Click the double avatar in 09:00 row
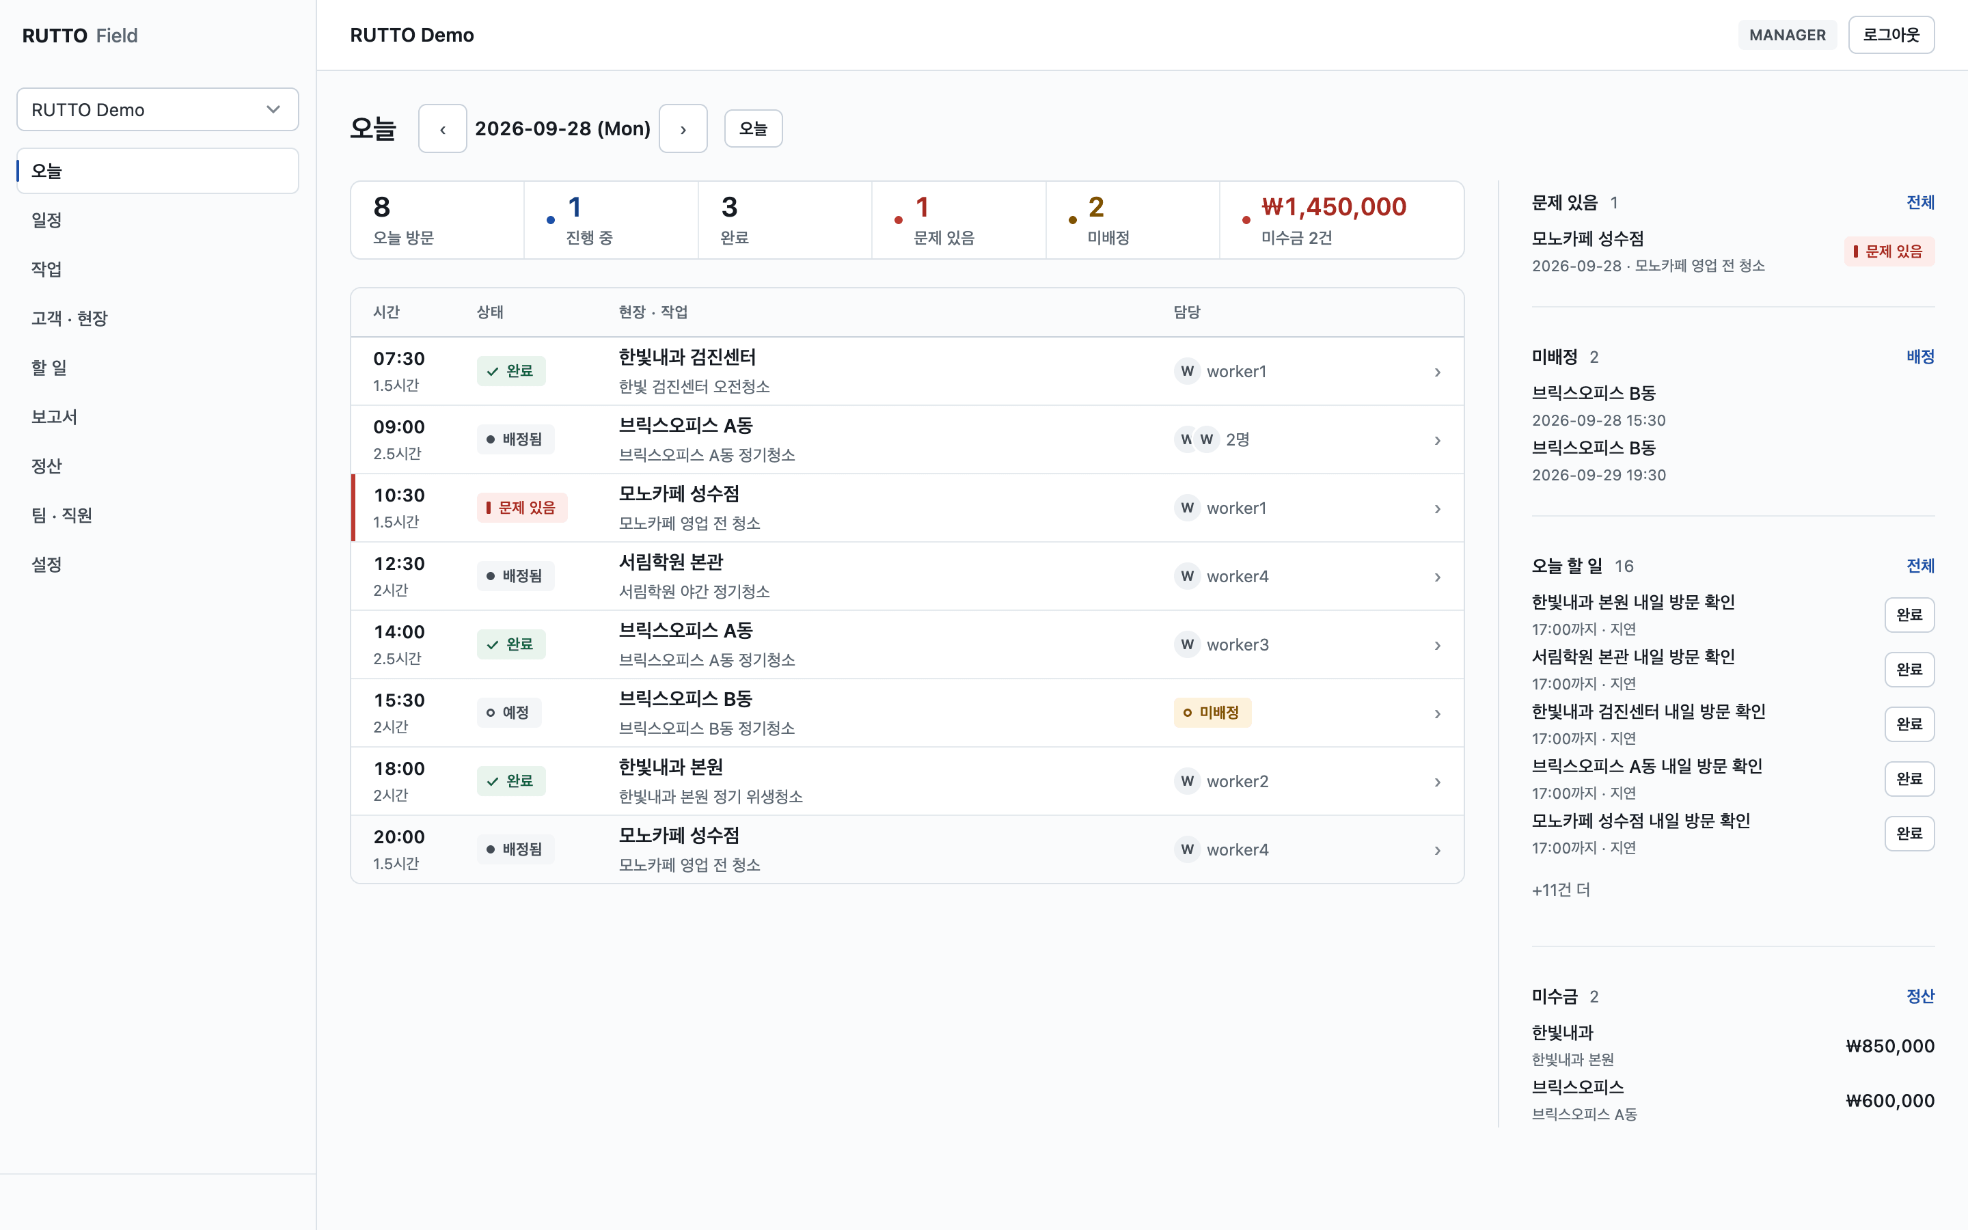 click(1197, 439)
